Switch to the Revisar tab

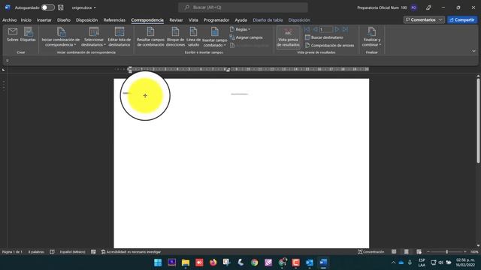[x=176, y=20]
